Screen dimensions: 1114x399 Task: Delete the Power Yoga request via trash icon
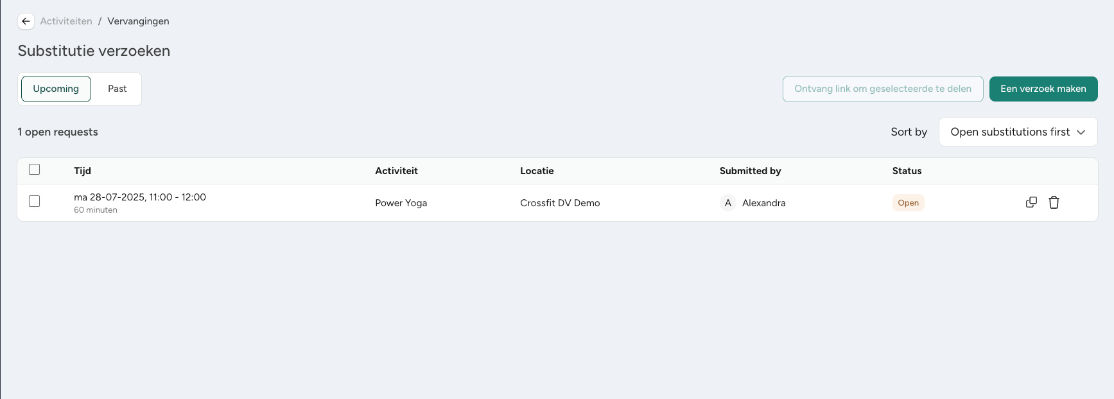[x=1054, y=202]
